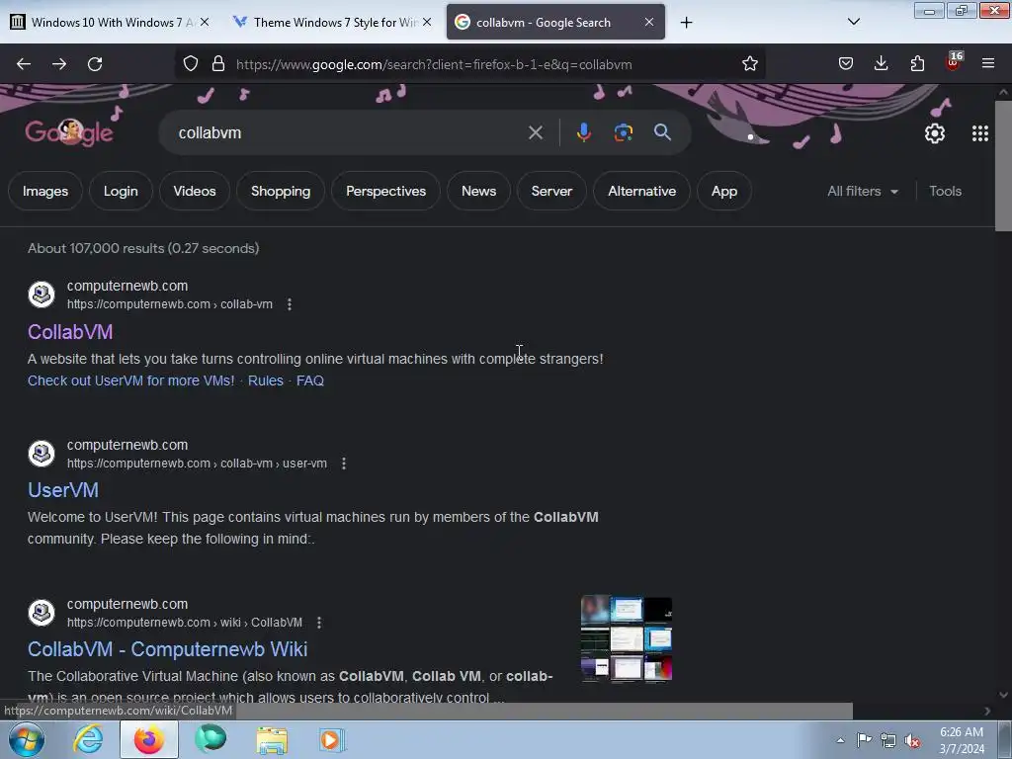This screenshot has height=759, width=1012.
Task: Open site info via the padlock icon
Action: point(218,64)
